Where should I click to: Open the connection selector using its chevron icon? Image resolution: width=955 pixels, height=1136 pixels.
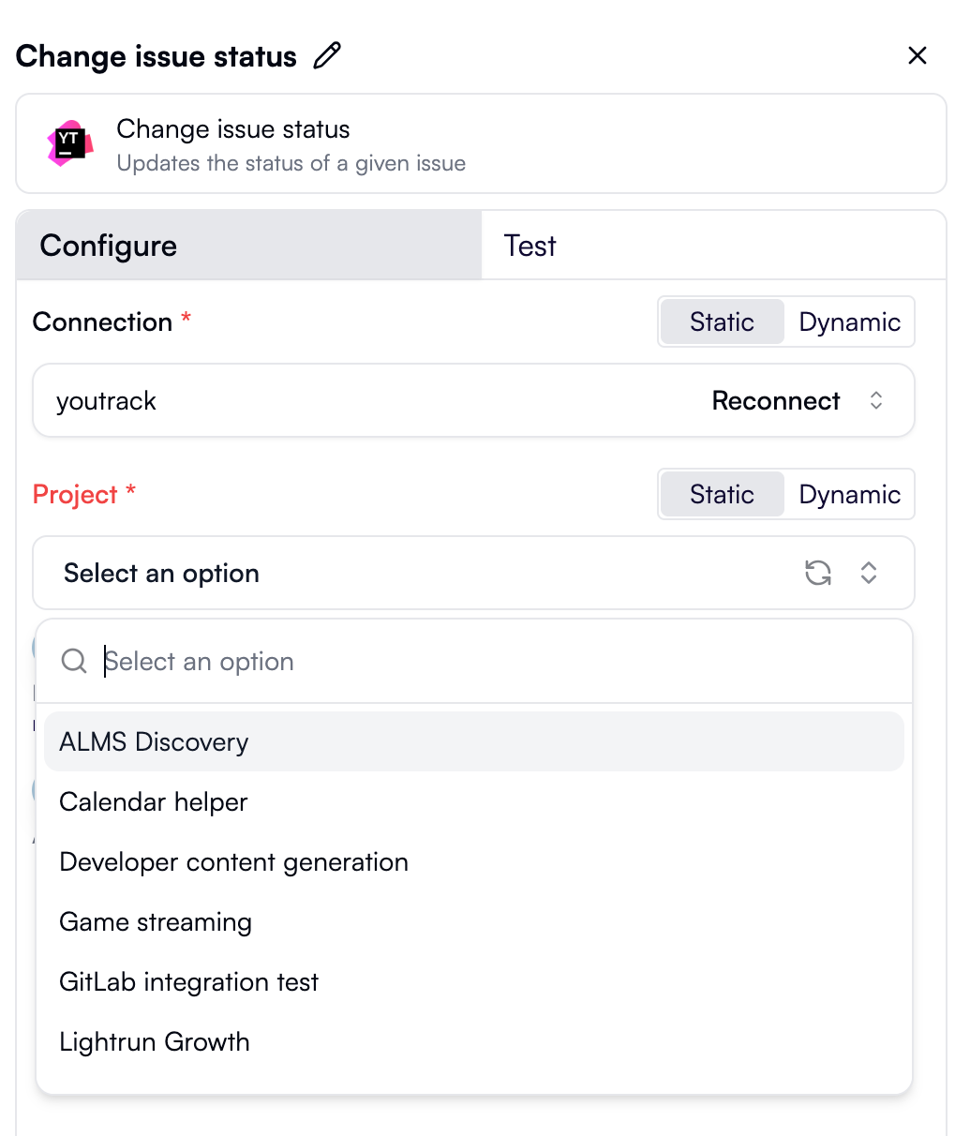(876, 400)
